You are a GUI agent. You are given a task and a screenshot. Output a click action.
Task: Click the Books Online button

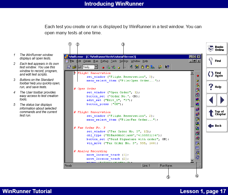216,48
